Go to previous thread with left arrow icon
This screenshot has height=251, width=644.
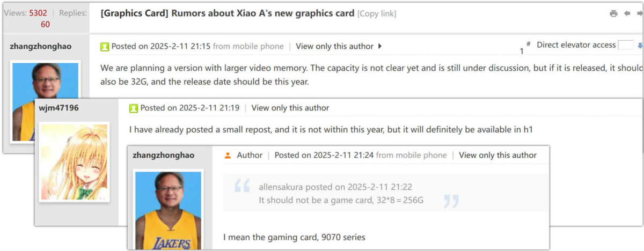(x=627, y=13)
